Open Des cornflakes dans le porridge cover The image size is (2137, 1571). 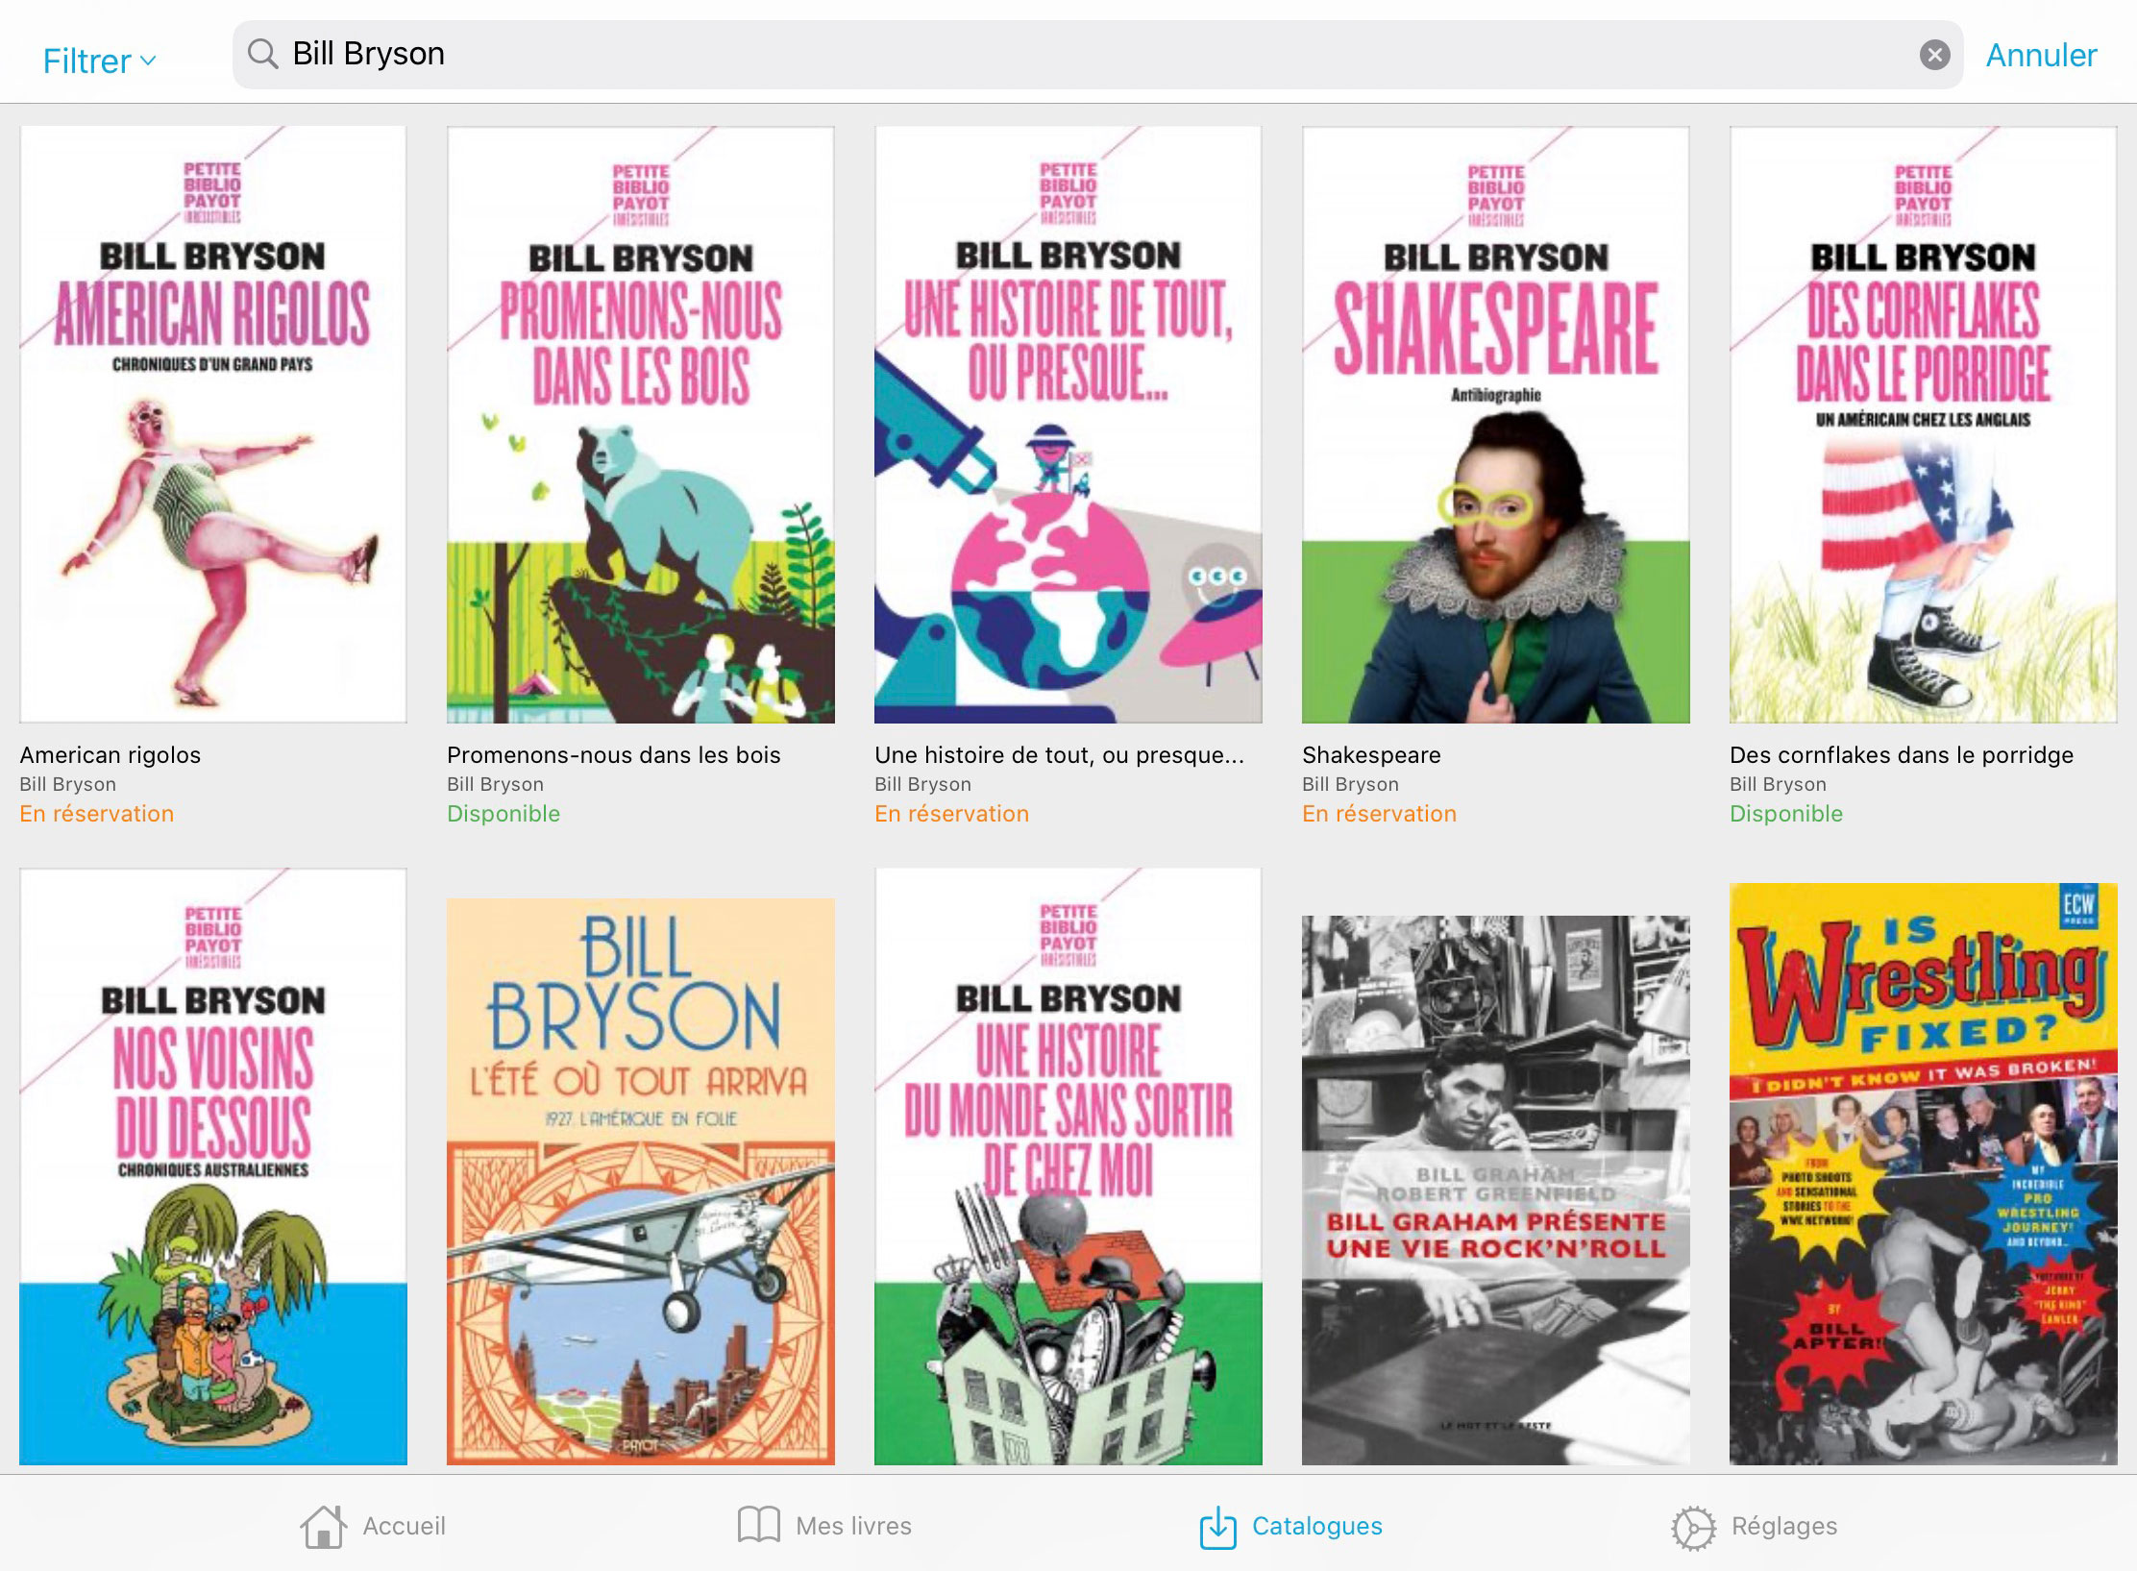pos(1923,425)
